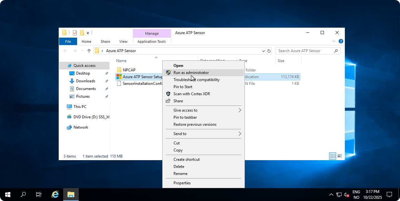Choose Run as administrator
This screenshot has width=400, height=201.
pos(191,73)
